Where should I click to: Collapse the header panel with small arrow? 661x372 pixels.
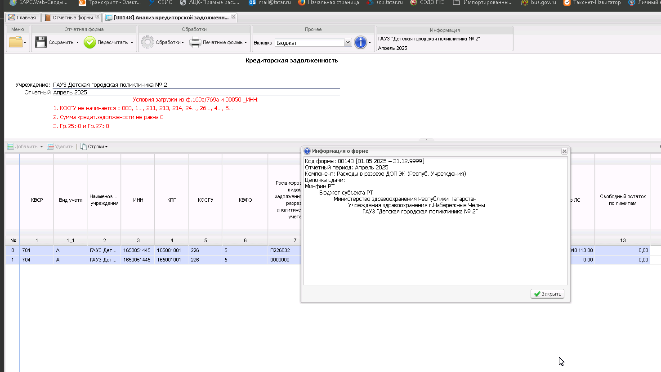[x=426, y=140]
